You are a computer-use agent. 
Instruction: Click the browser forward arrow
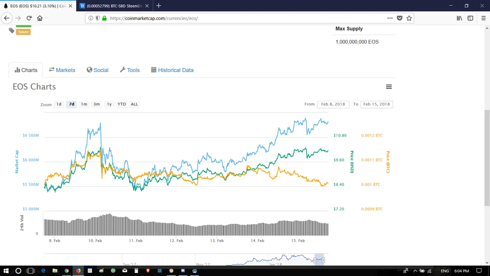click(x=18, y=18)
